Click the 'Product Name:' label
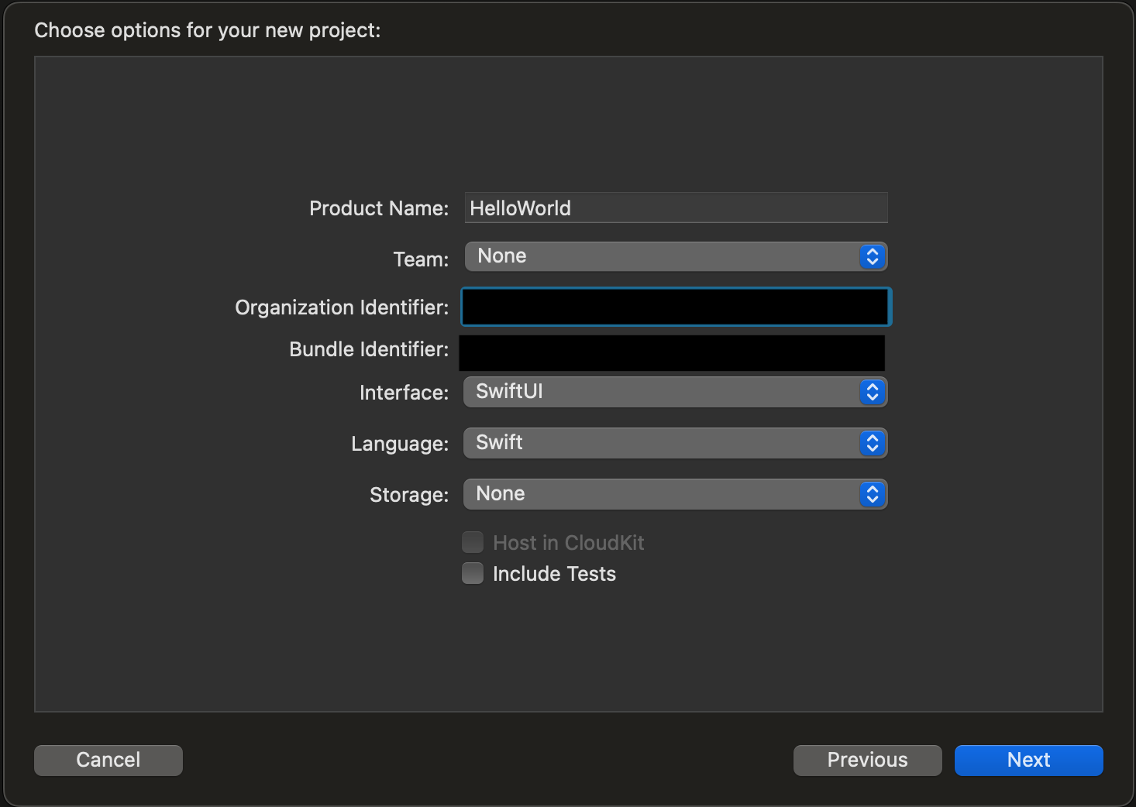 tap(379, 208)
